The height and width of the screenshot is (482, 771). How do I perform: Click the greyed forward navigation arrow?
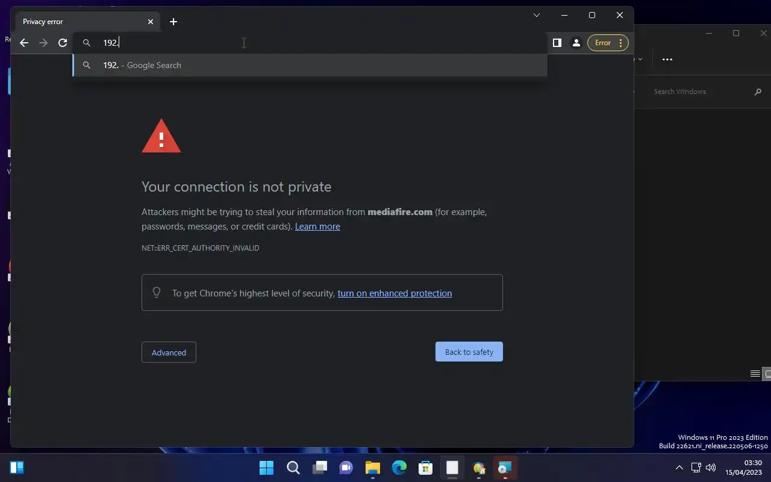[43, 43]
